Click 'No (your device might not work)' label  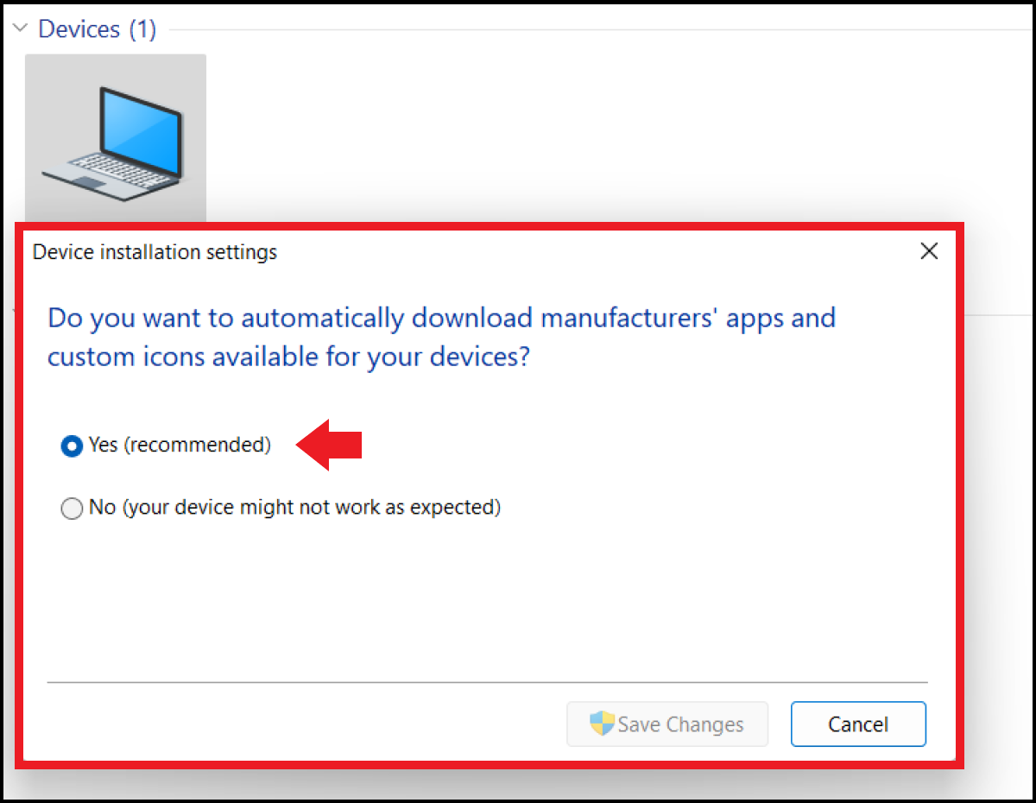pyautogui.click(x=294, y=508)
